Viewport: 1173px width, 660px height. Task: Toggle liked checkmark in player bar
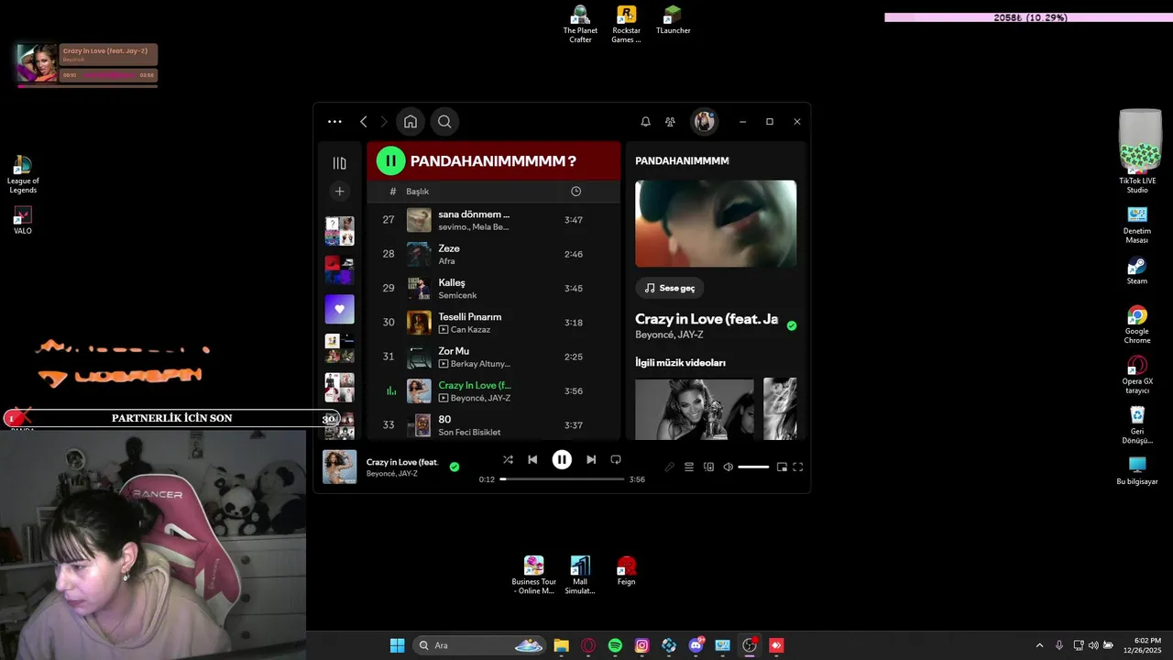[x=455, y=467]
